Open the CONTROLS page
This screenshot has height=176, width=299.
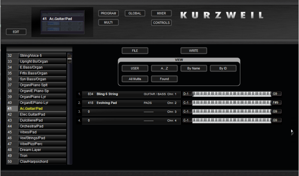point(161,23)
